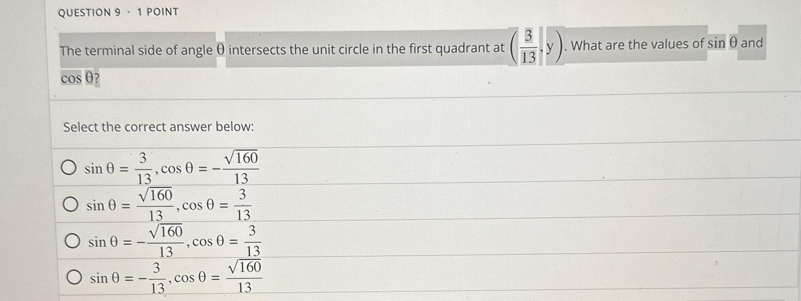Click the fraction 3/13 in the question

point(529,46)
